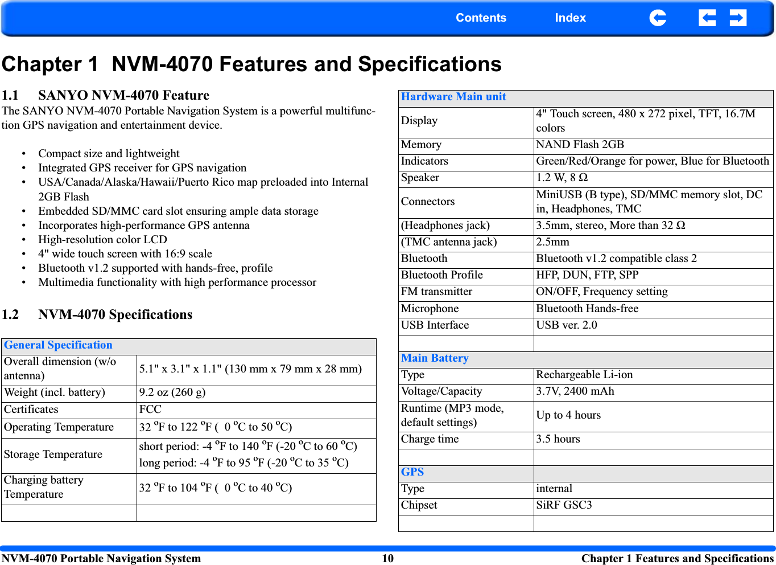Viewport: 776px width, 565px height.
Task: Click the 'Voltage/Capacity' row label
Action: [x=441, y=391]
